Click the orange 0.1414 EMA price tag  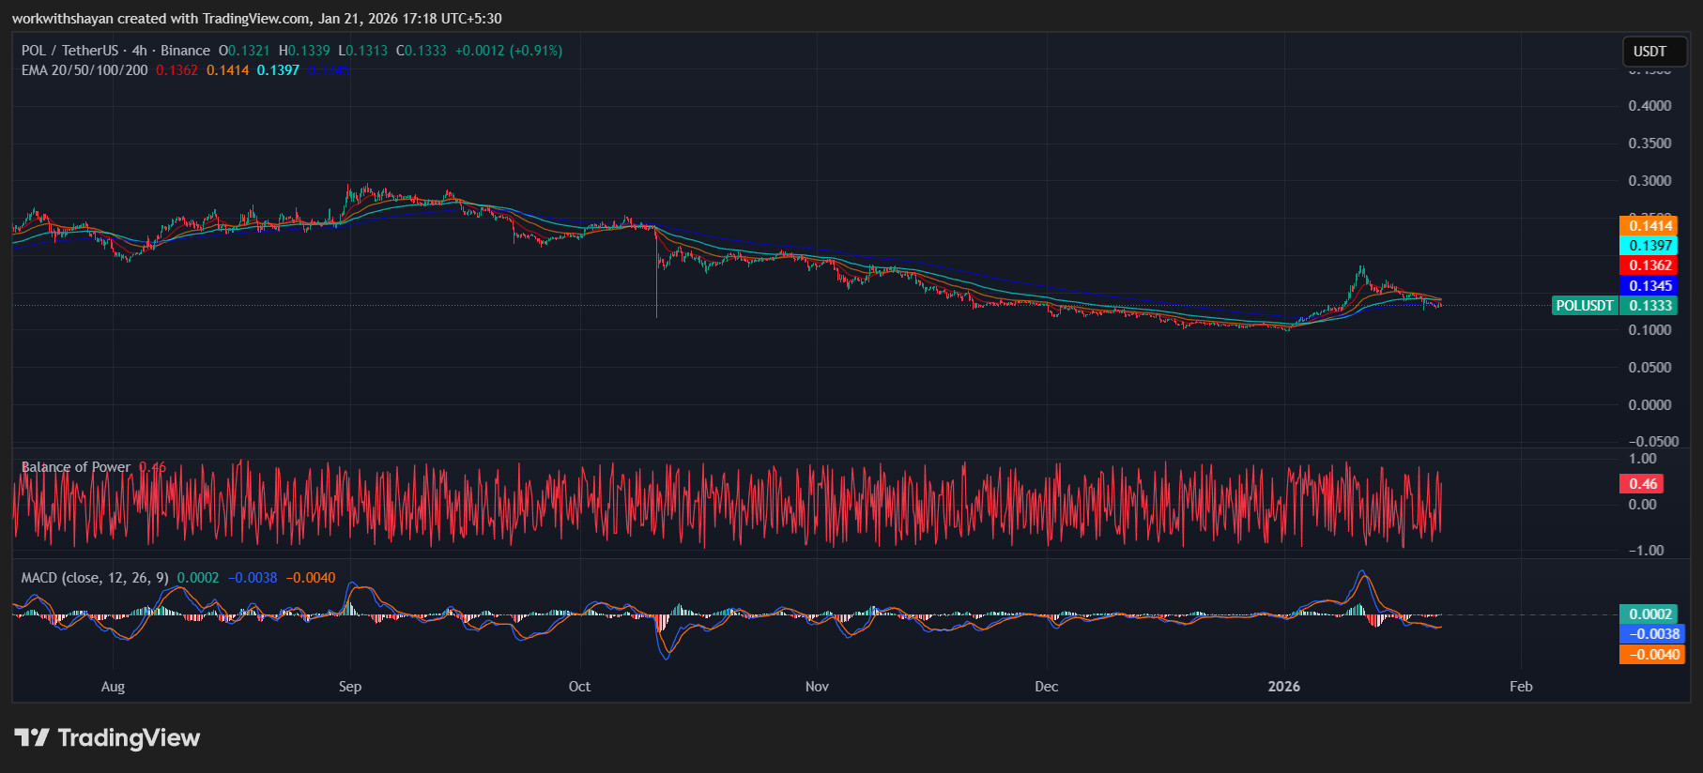pyautogui.click(x=1649, y=226)
